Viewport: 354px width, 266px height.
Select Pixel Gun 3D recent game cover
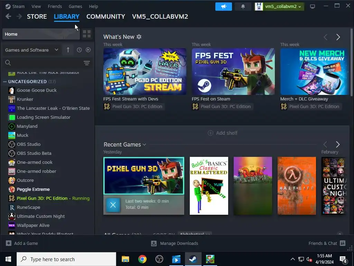click(144, 176)
